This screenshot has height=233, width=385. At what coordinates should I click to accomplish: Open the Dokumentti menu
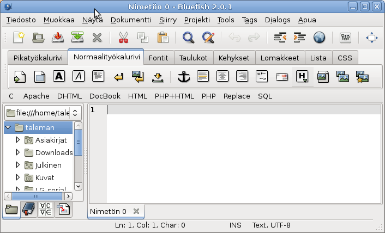(131, 20)
